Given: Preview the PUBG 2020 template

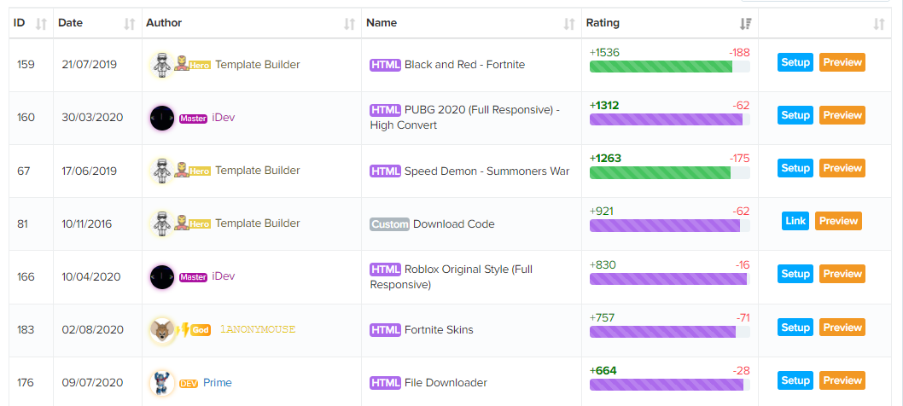Looking at the screenshot, I should click(842, 115).
